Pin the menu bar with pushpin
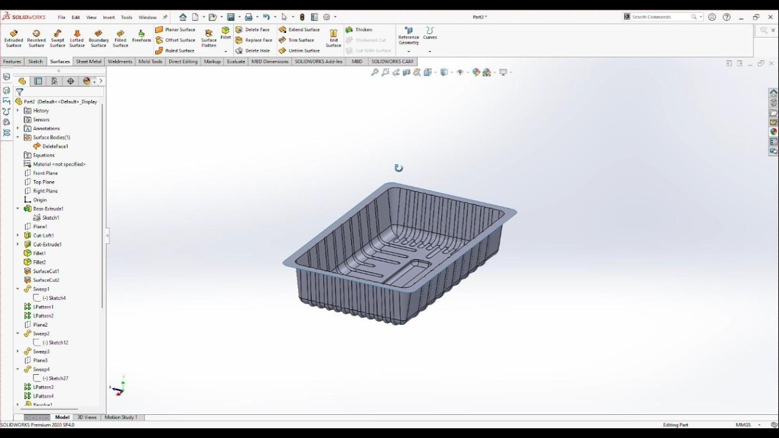The width and height of the screenshot is (779, 438). click(x=165, y=17)
